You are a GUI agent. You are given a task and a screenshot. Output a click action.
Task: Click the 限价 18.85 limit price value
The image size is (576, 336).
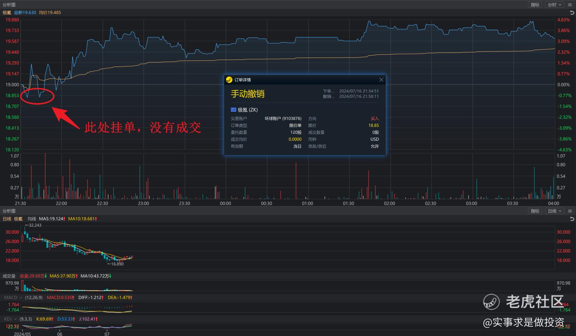click(x=374, y=126)
